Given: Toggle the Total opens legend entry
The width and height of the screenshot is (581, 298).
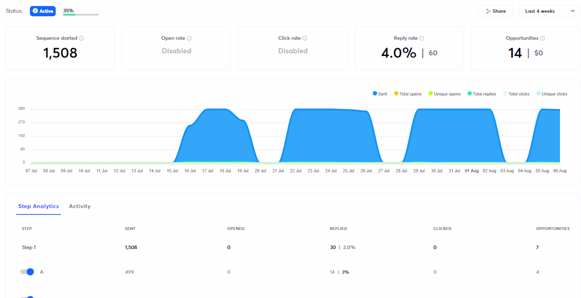Looking at the screenshot, I should pos(408,94).
